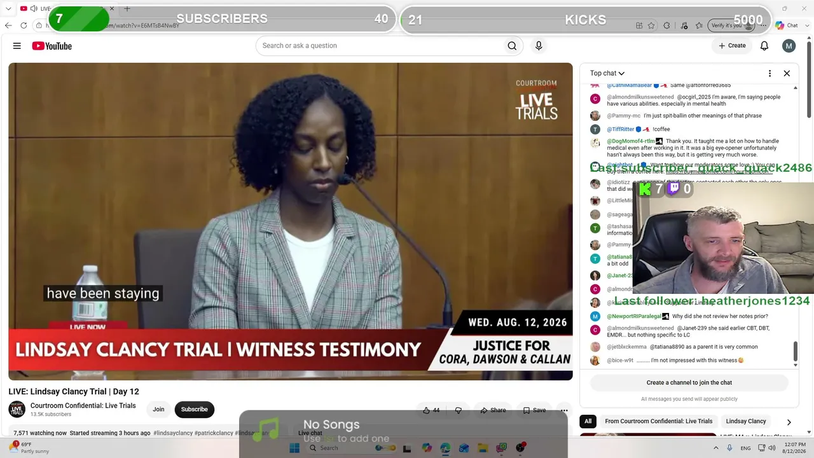This screenshot has width=814, height=458.
Task: Open the language ENG indicator in taskbar
Action: pos(746,448)
